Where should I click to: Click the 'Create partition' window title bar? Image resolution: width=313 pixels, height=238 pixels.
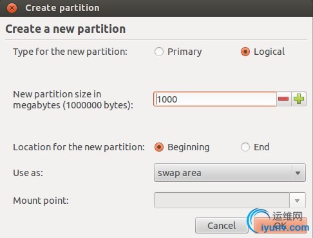(156, 8)
